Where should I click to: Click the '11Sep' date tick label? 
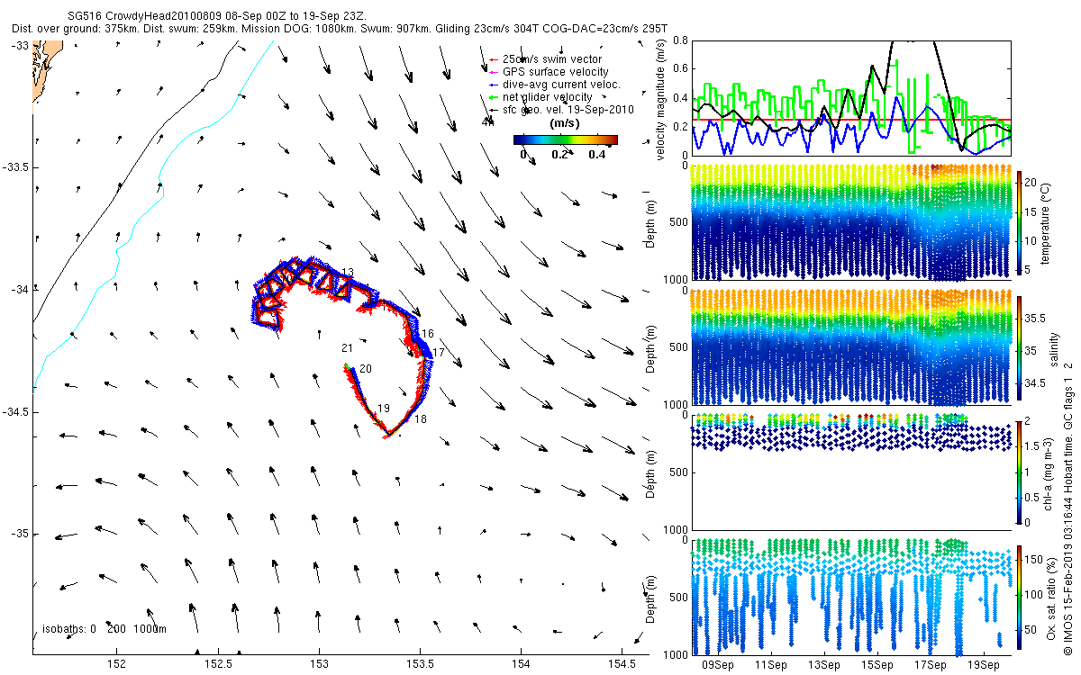(x=771, y=665)
